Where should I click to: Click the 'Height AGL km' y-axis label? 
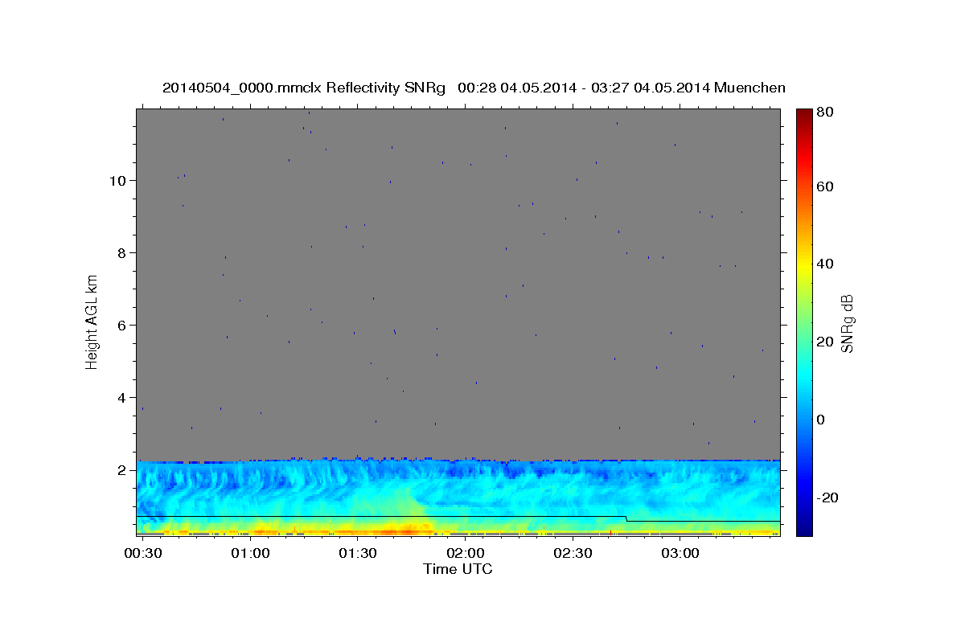[x=92, y=321]
